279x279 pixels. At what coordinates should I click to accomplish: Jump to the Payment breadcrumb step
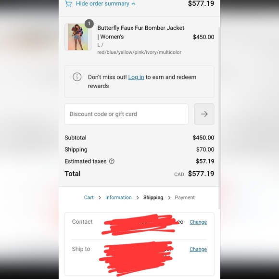[x=185, y=197]
